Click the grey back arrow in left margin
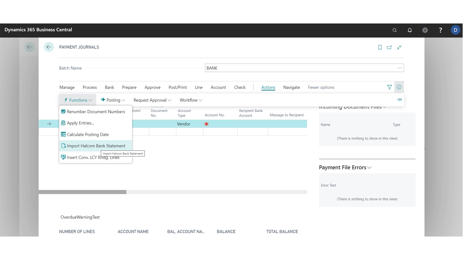The height and width of the screenshot is (260, 463). click(30, 47)
